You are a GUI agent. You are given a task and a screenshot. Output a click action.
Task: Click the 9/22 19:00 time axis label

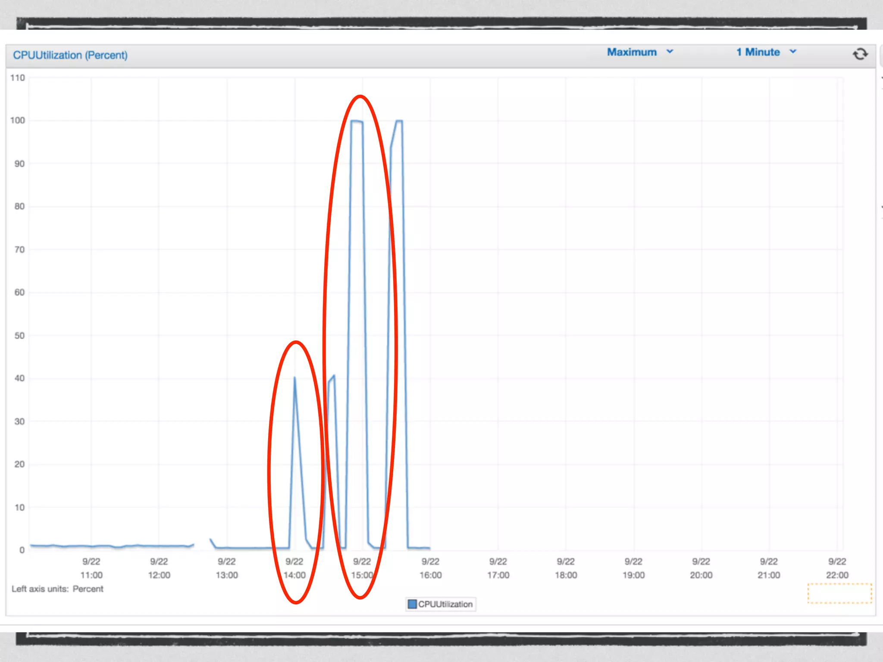(633, 568)
